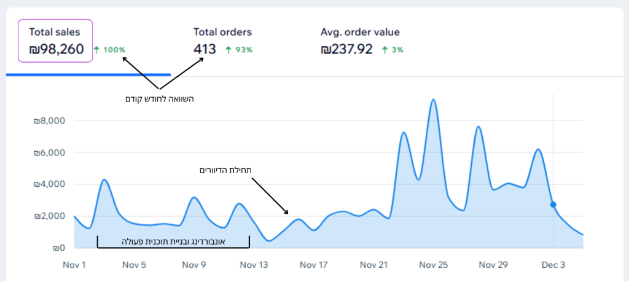629x282 pixels.
Task: Click the 'אונבורדינג ובניית תוכנית פעולה' bracket label
Action: coord(173,242)
